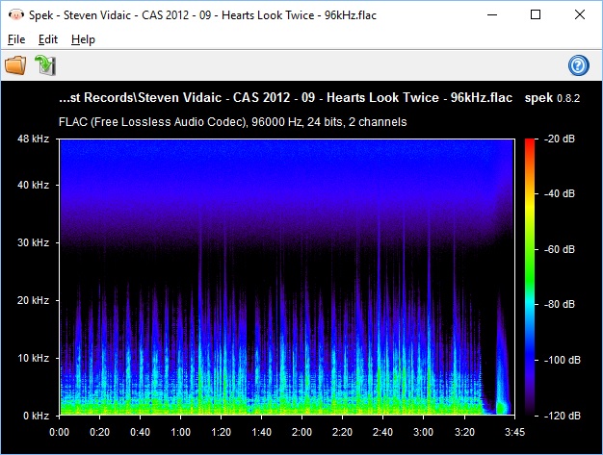
Task: Click the 48 kHz frequency axis label
Action: pos(32,140)
